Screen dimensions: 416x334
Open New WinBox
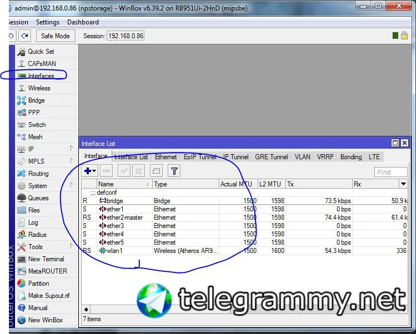pyautogui.click(x=47, y=320)
